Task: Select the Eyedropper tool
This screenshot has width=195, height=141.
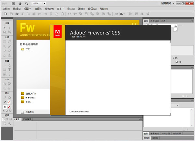Action: 5,97
